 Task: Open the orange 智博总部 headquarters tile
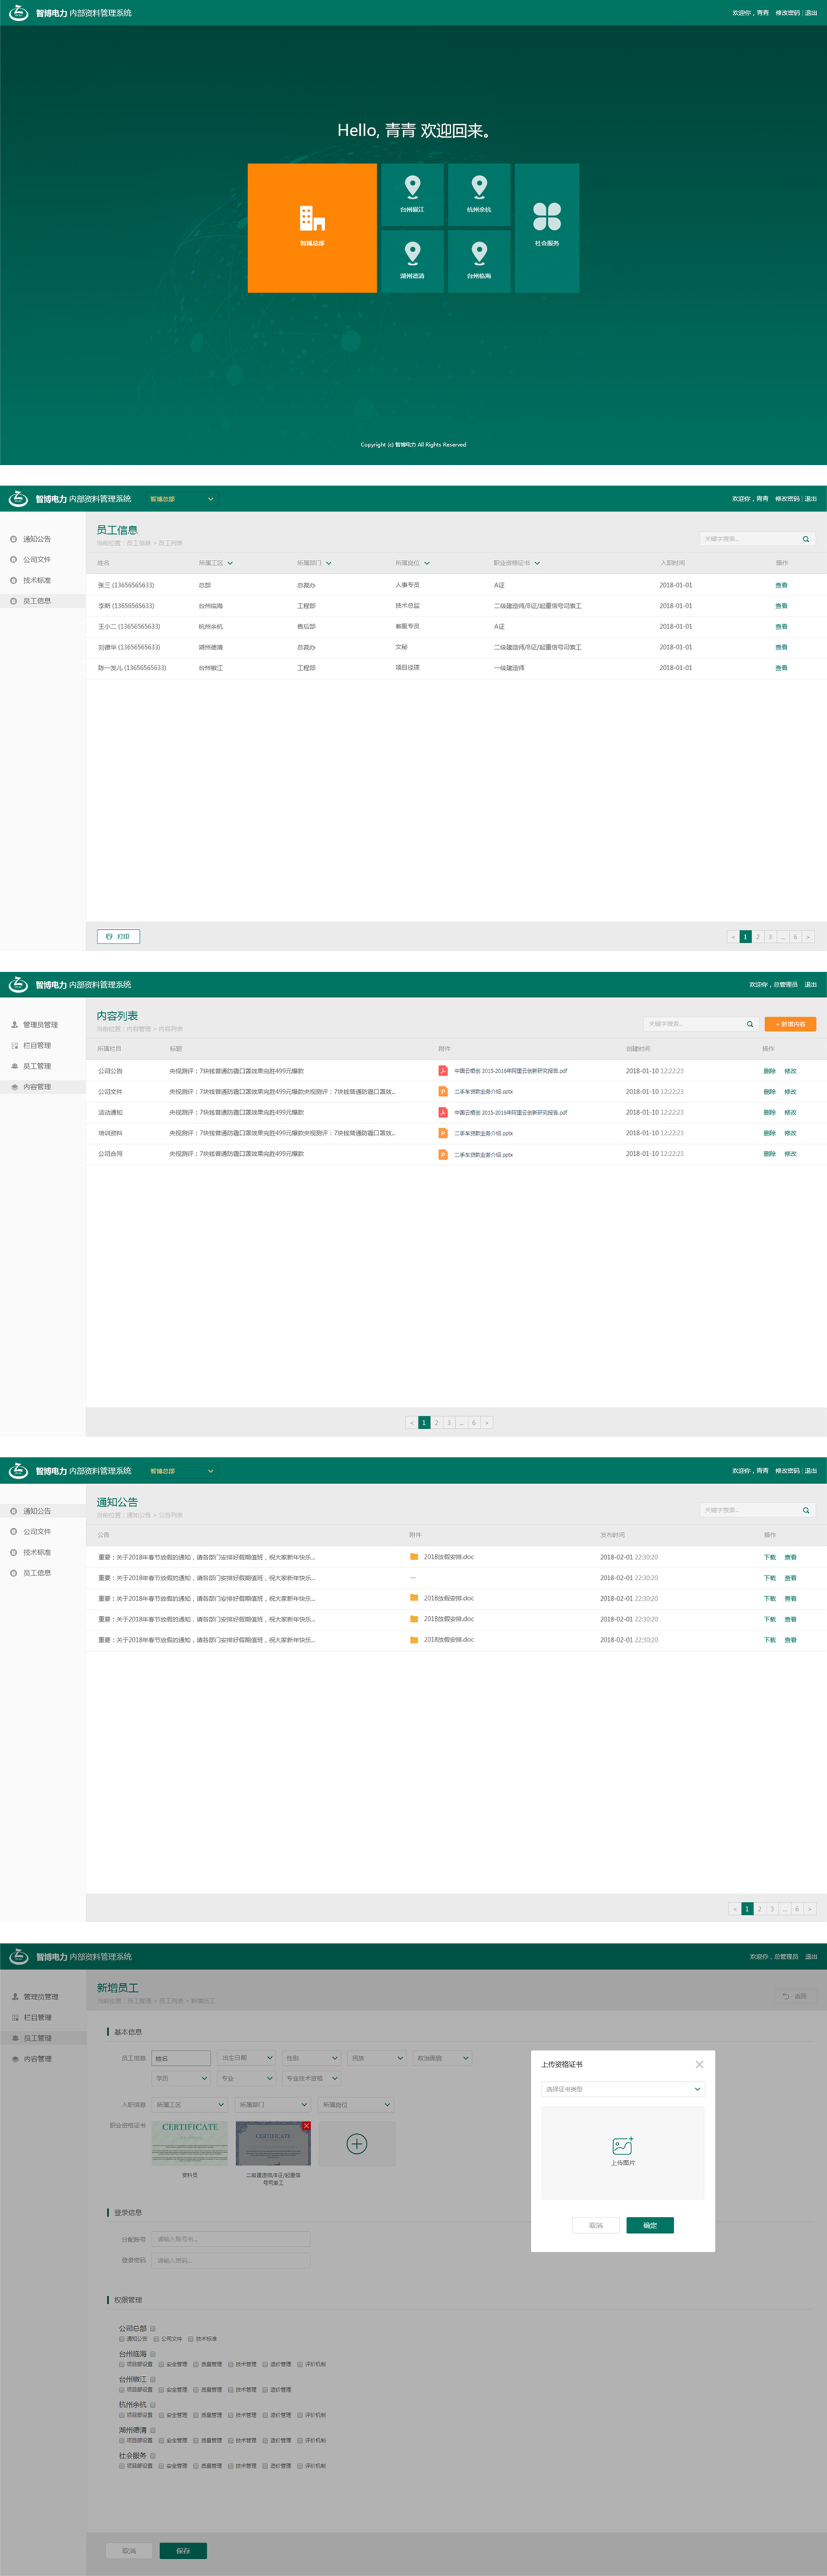pos(312,227)
